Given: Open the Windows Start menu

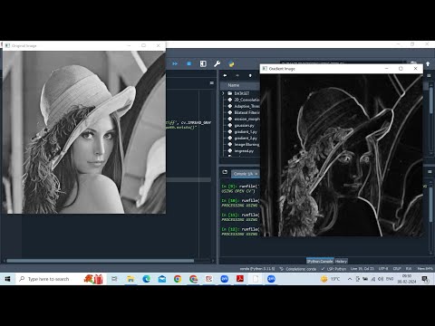Looking at the screenshot, I should point(7,279).
